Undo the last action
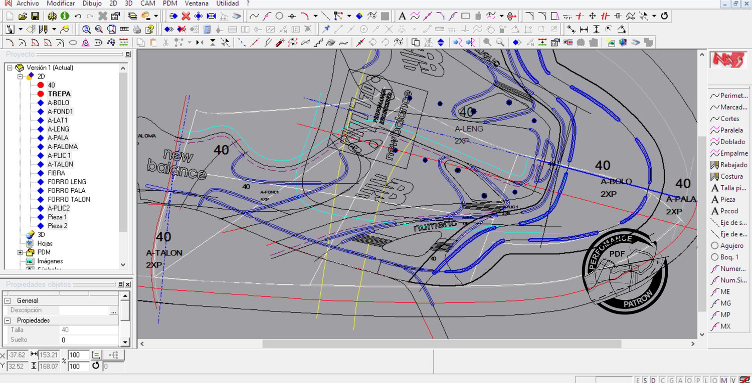The image size is (752, 383). pyautogui.click(x=78, y=16)
